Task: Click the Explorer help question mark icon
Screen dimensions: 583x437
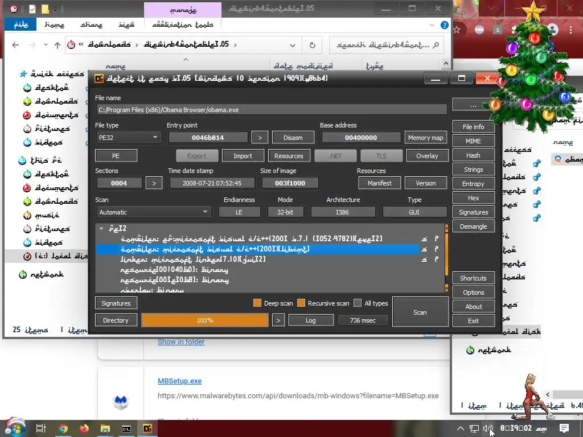Action: click(x=444, y=25)
